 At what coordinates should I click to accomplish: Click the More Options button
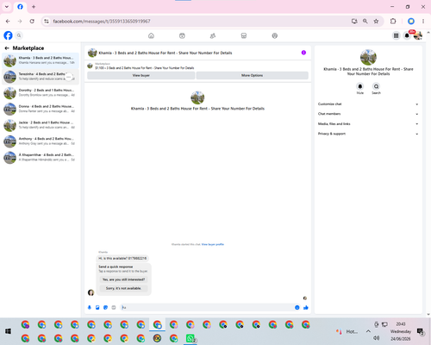[x=252, y=75]
